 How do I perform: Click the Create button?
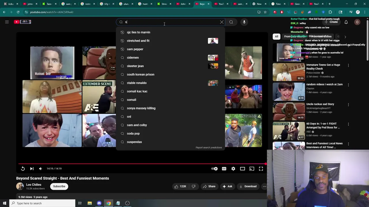(331, 22)
